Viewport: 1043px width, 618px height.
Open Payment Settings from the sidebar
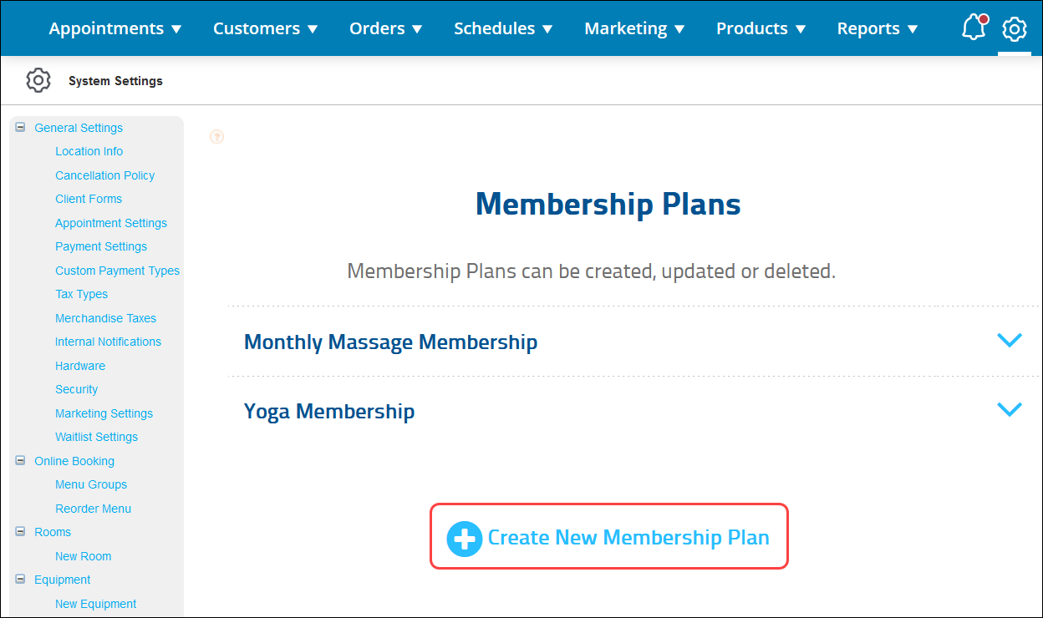click(x=101, y=246)
